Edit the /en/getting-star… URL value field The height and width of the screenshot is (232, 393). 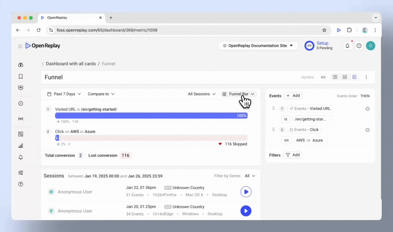312,119
